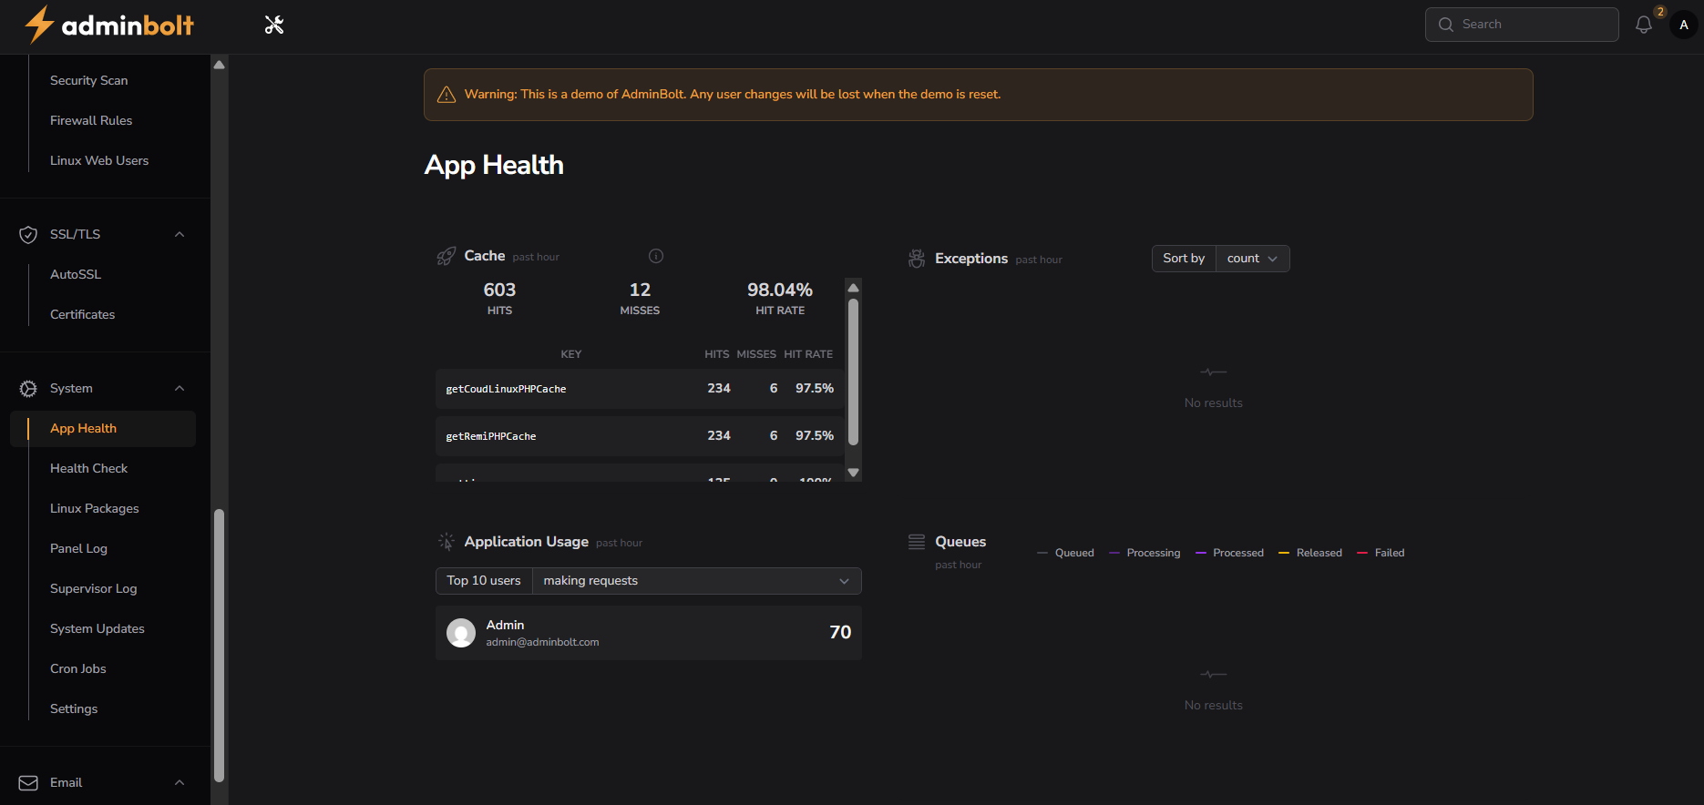The height and width of the screenshot is (805, 1704).
Task: Click the Cache table scrollbar thumb
Action: [x=854, y=372]
